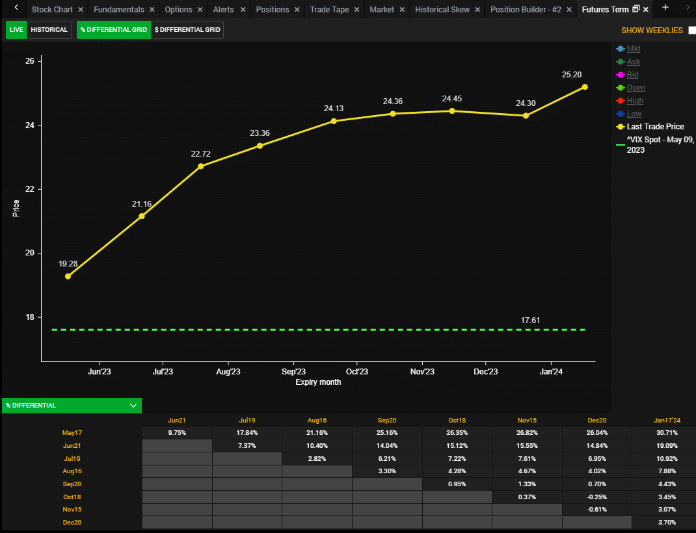Switch to the Positions tab
696x533 pixels.
pyautogui.click(x=273, y=9)
